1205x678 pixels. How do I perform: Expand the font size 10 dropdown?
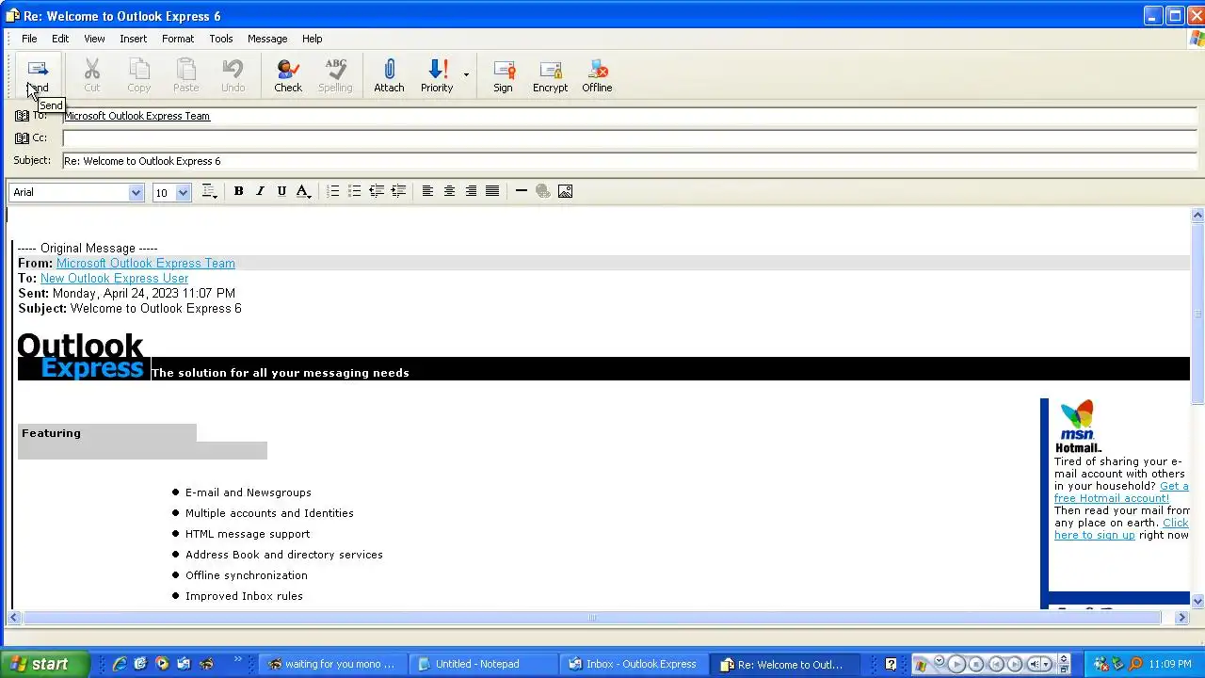(x=183, y=192)
